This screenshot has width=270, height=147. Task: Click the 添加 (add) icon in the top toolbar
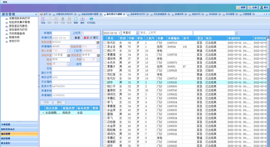pyautogui.click(x=43, y=20)
